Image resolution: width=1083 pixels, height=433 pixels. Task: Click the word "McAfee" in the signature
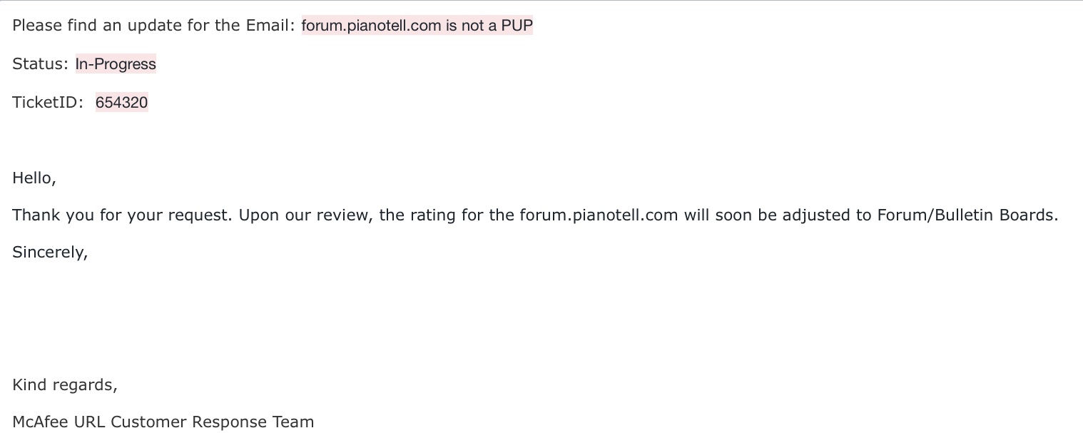tap(40, 422)
